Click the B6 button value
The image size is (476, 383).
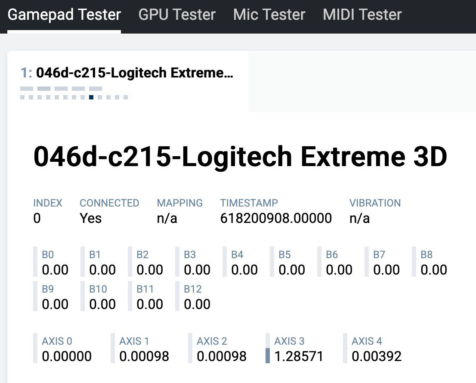tap(339, 270)
